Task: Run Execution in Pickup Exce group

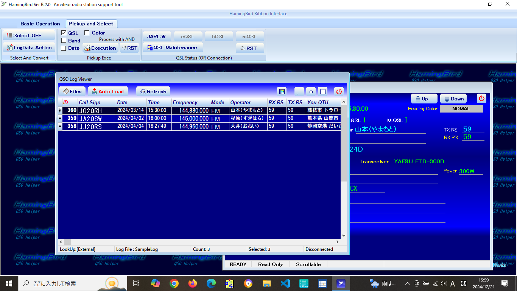Action: (100, 48)
